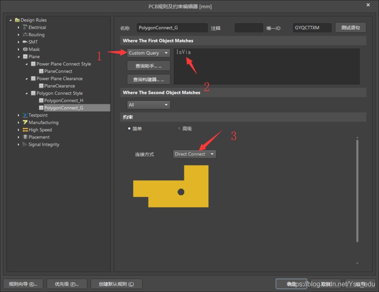The height and width of the screenshot is (292, 379).
Task: Expand the SMT rules node
Action: 19,42
